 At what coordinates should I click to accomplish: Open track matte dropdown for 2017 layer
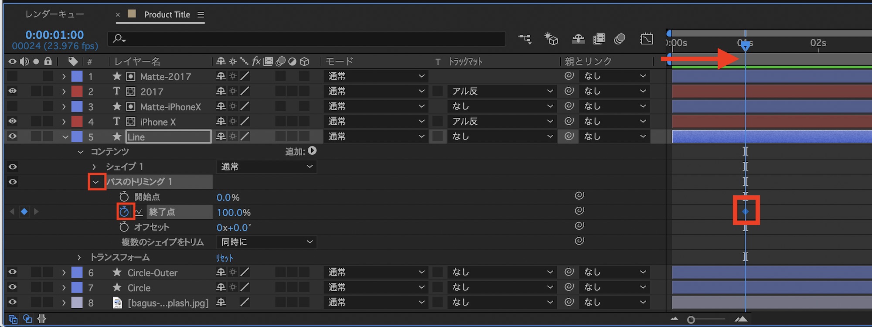coord(502,91)
